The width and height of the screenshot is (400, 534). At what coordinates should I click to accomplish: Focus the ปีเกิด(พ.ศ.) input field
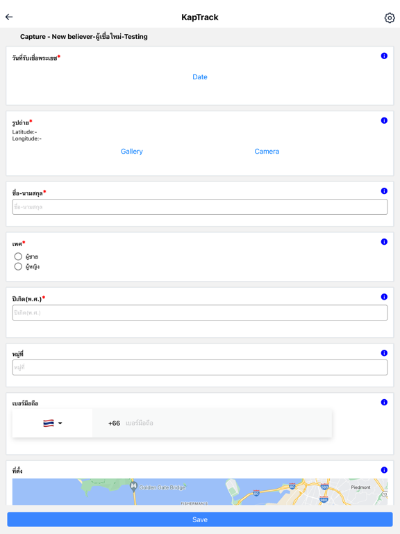pos(200,313)
